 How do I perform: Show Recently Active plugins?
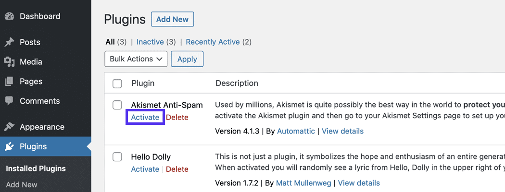213,42
